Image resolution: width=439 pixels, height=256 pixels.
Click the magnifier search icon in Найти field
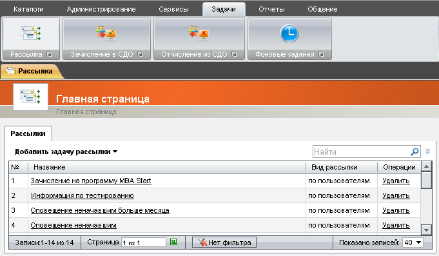click(415, 152)
